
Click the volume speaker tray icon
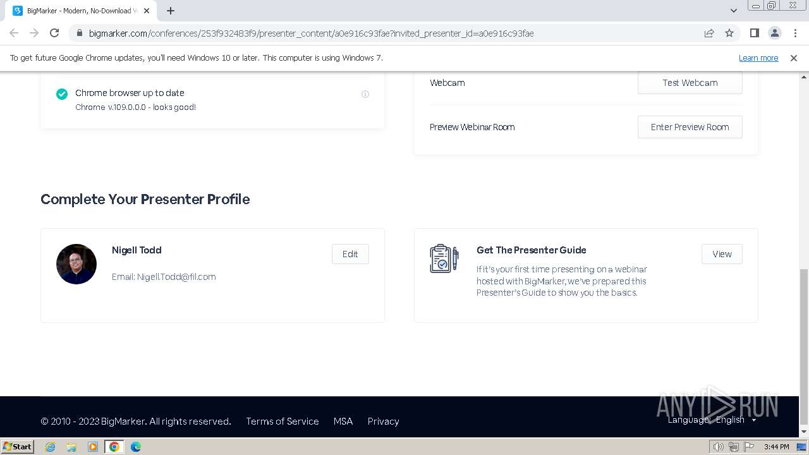719,447
